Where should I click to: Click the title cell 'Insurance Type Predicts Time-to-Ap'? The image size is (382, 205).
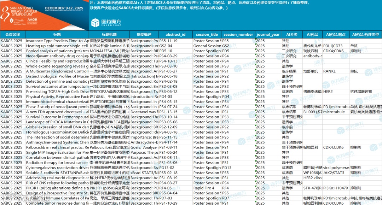coord(57,41)
